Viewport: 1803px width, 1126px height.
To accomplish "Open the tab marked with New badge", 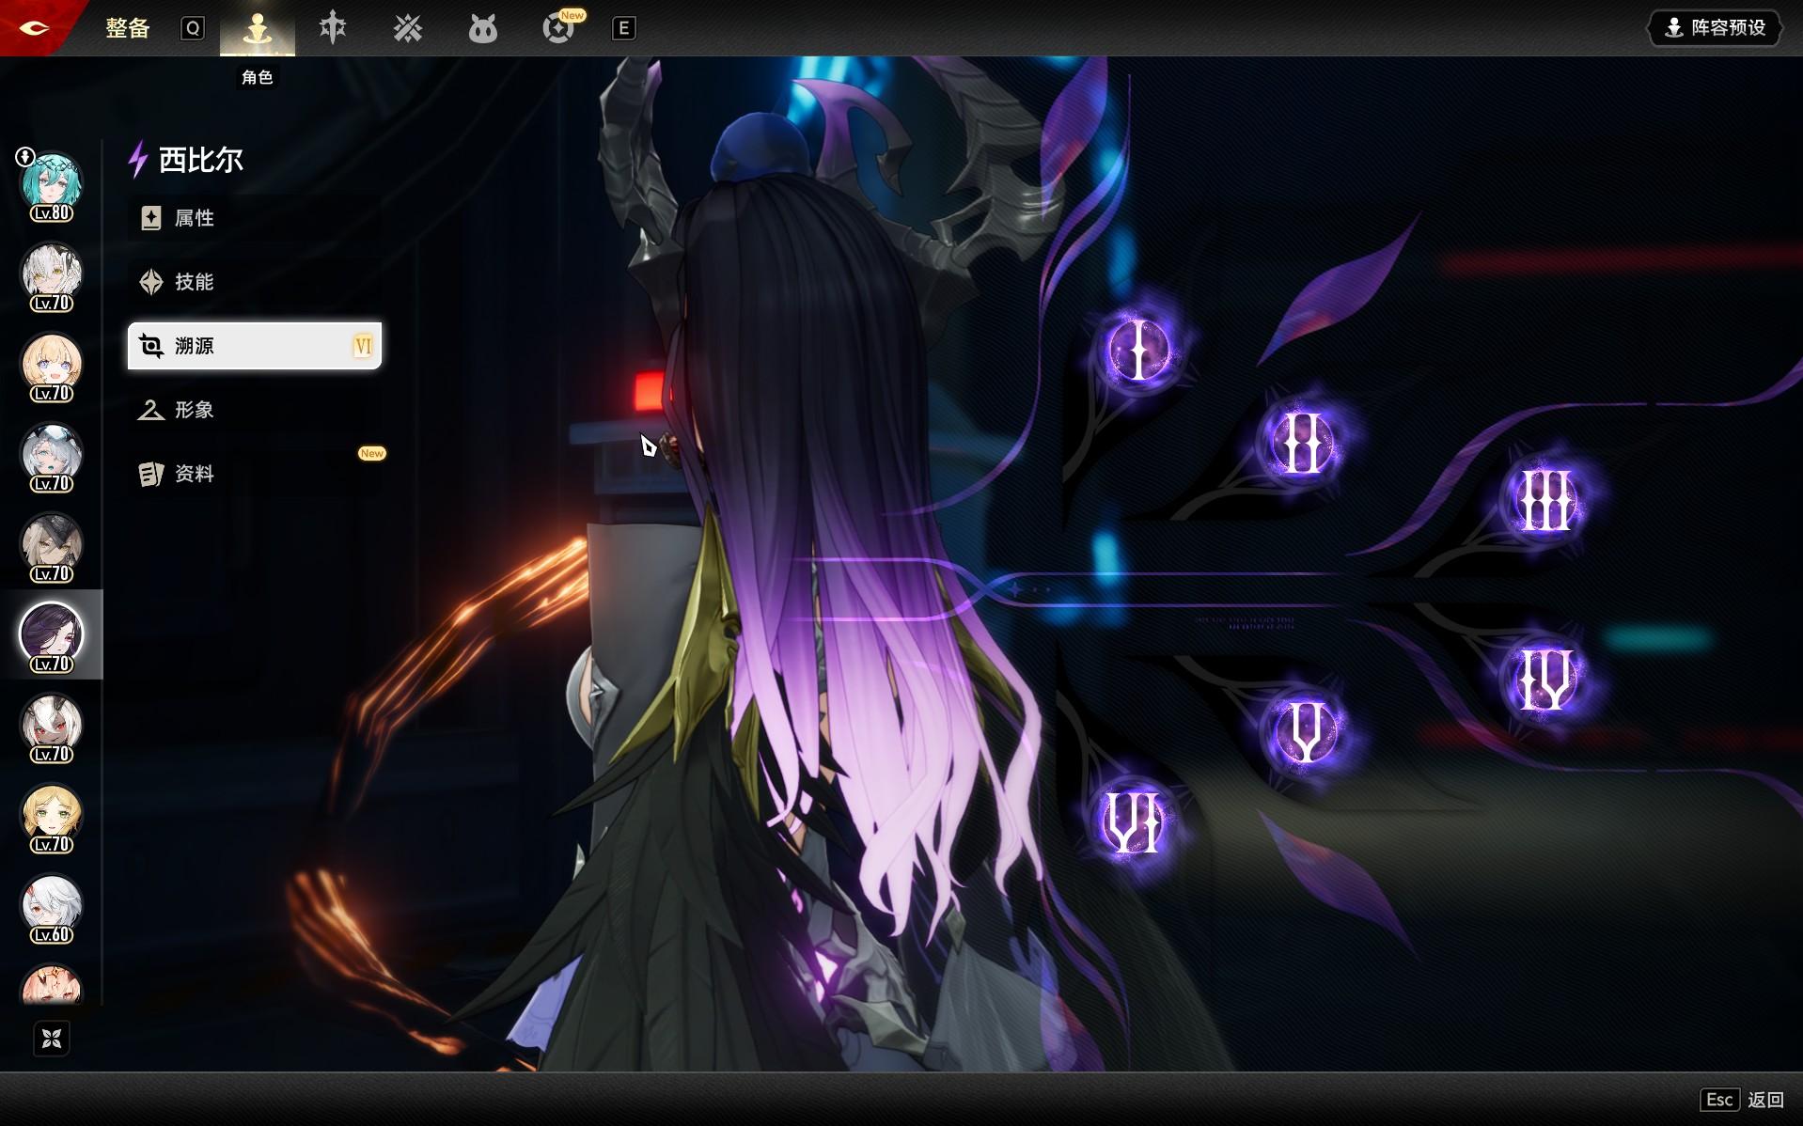I will pyautogui.click(x=558, y=29).
